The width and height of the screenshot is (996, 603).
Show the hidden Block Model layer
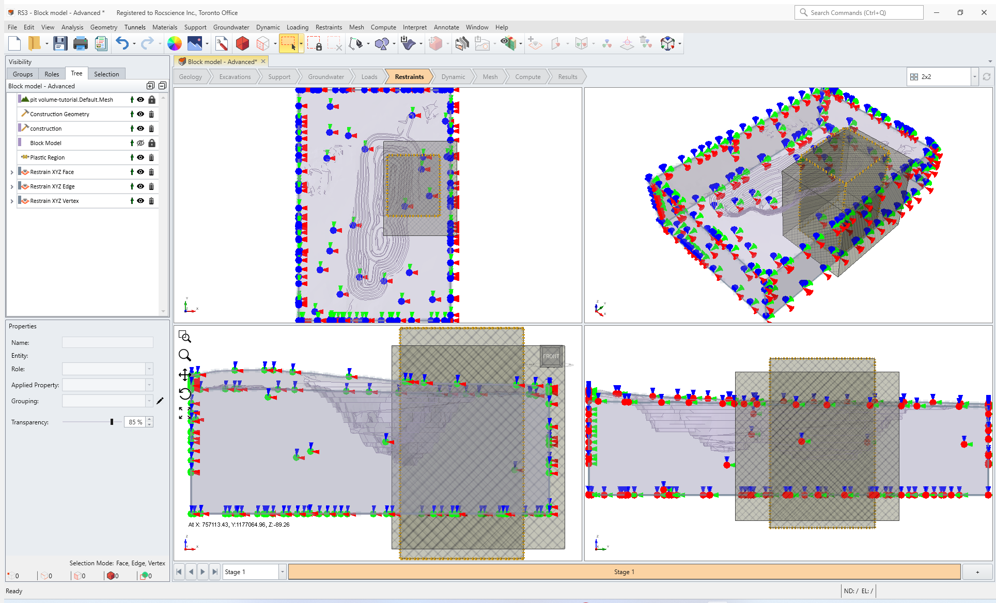tap(141, 143)
